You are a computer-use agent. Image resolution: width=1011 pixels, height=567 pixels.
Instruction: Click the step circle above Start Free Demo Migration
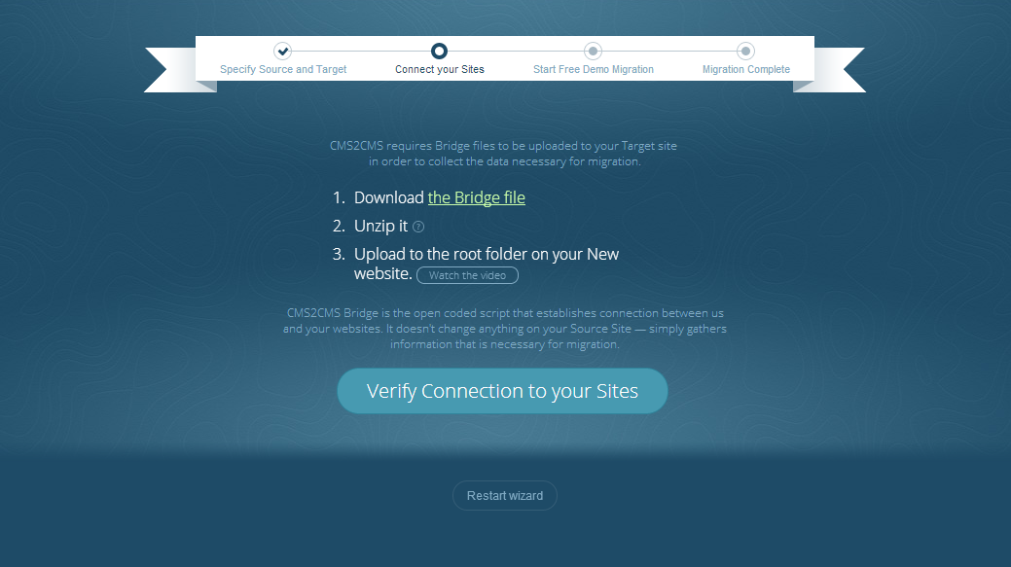(x=593, y=51)
